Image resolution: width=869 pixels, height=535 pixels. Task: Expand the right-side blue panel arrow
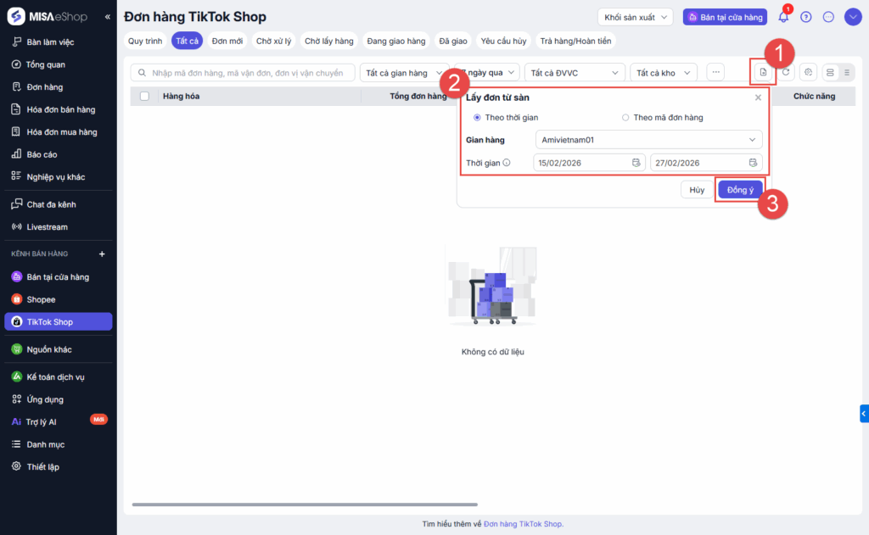pyautogui.click(x=864, y=414)
